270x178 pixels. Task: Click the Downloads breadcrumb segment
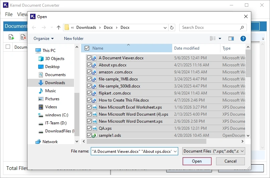[86, 27]
